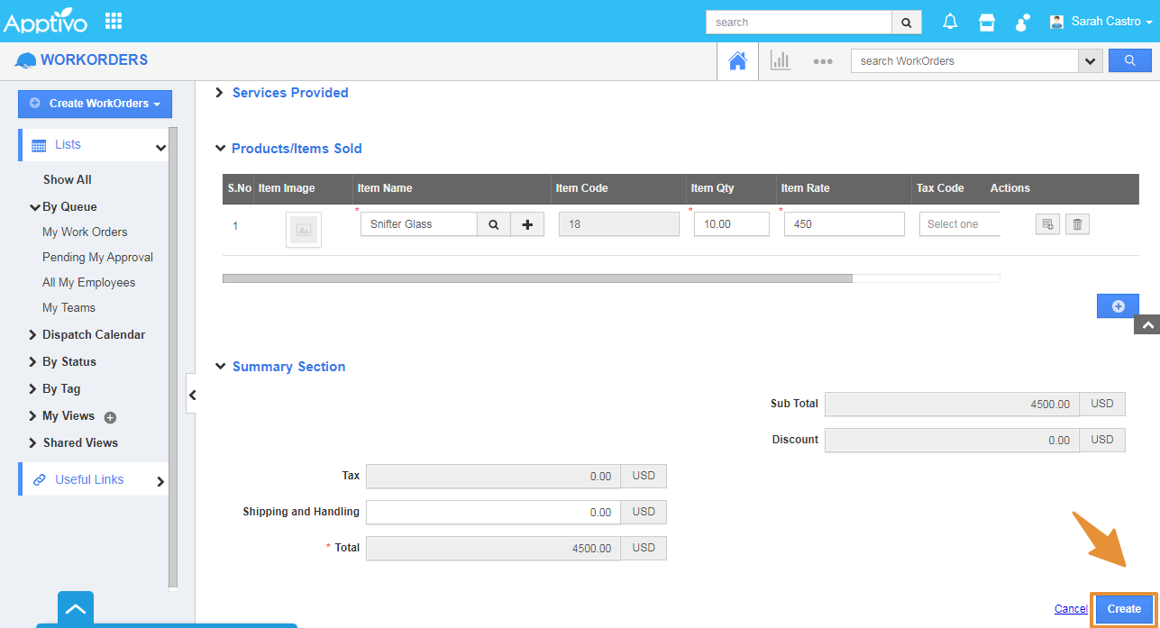This screenshot has height=628, width=1160.
Task: Open My Work Orders list
Action: point(85,232)
